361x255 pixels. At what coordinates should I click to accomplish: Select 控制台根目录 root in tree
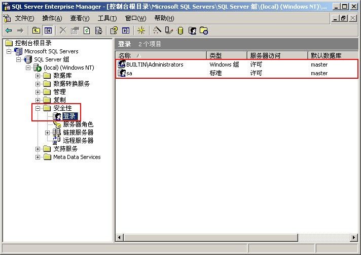(x=33, y=43)
